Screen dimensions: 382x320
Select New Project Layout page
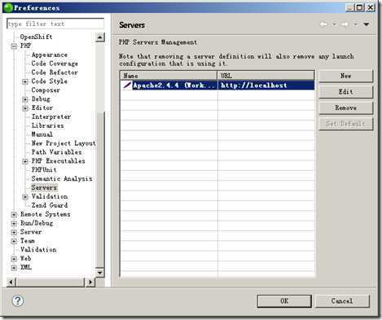pos(64,143)
